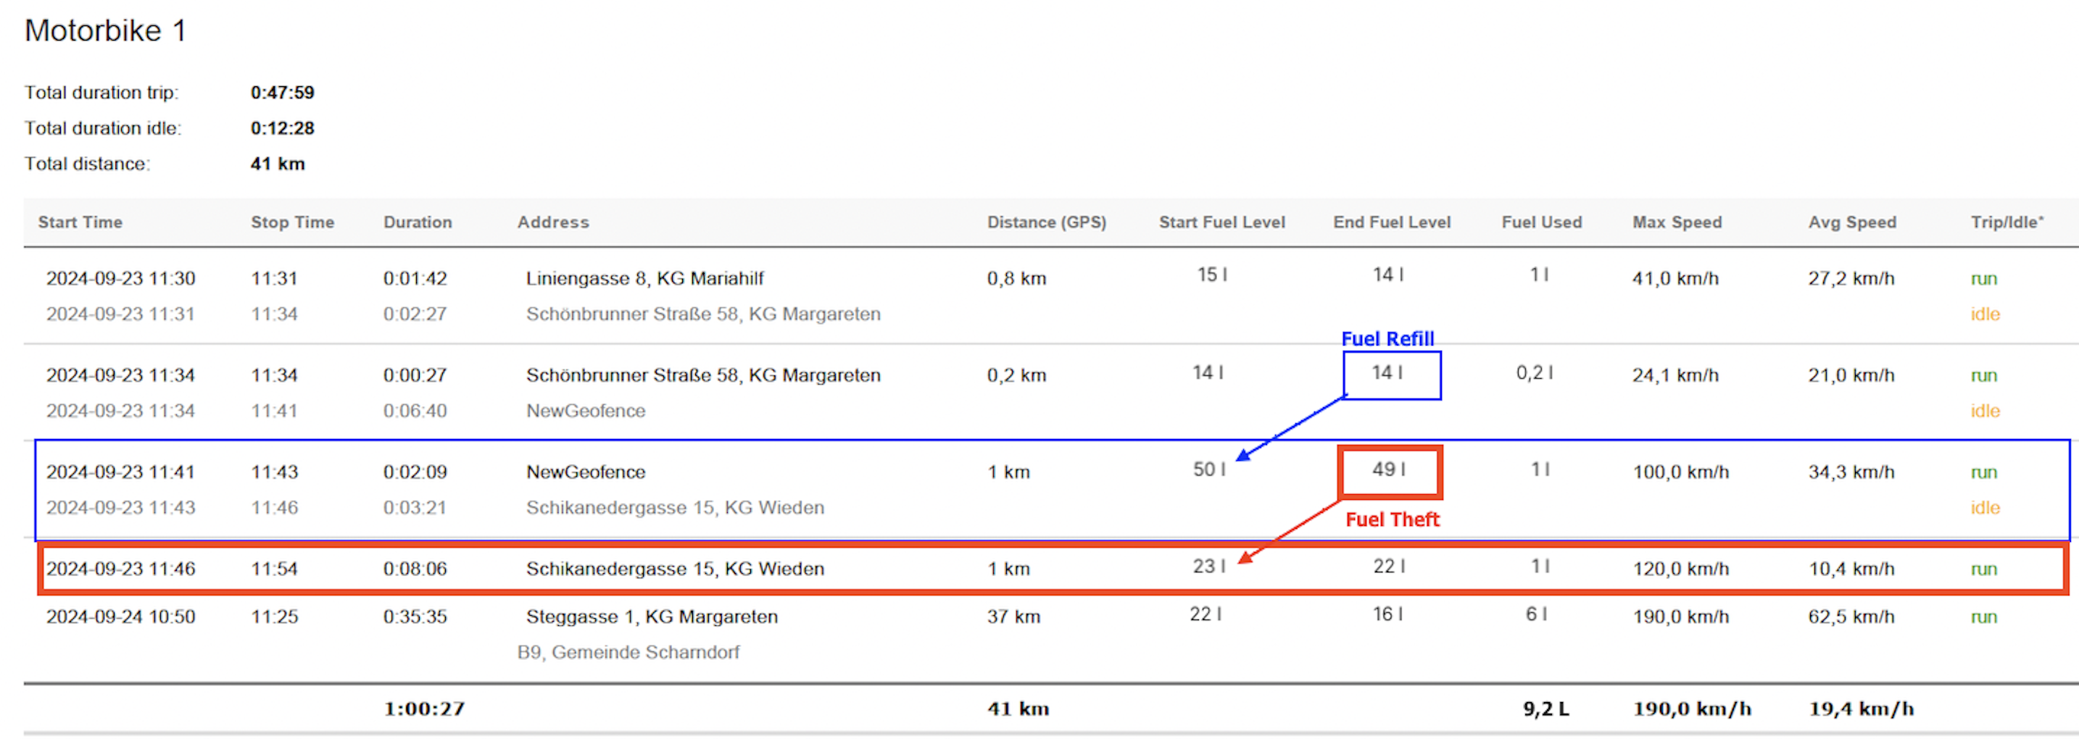The image size is (2079, 739).
Task: Click the footer 41 km total distance
Action: click(x=1018, y=709)
